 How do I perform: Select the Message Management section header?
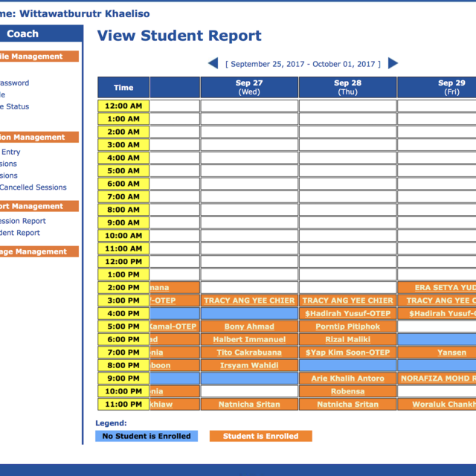coord(39,251)
